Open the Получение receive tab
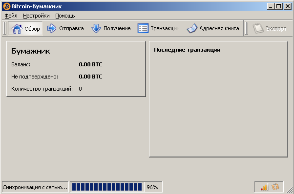This screenshot has width=294, height=194. [x=111, y=28]
